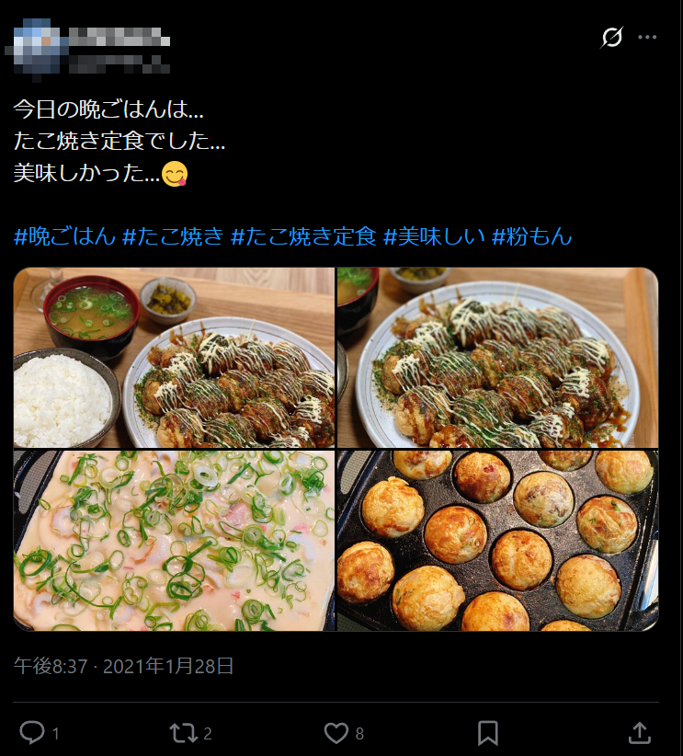
Task: View the photo with rice and miso soup
Action: (x=174, y=358)
